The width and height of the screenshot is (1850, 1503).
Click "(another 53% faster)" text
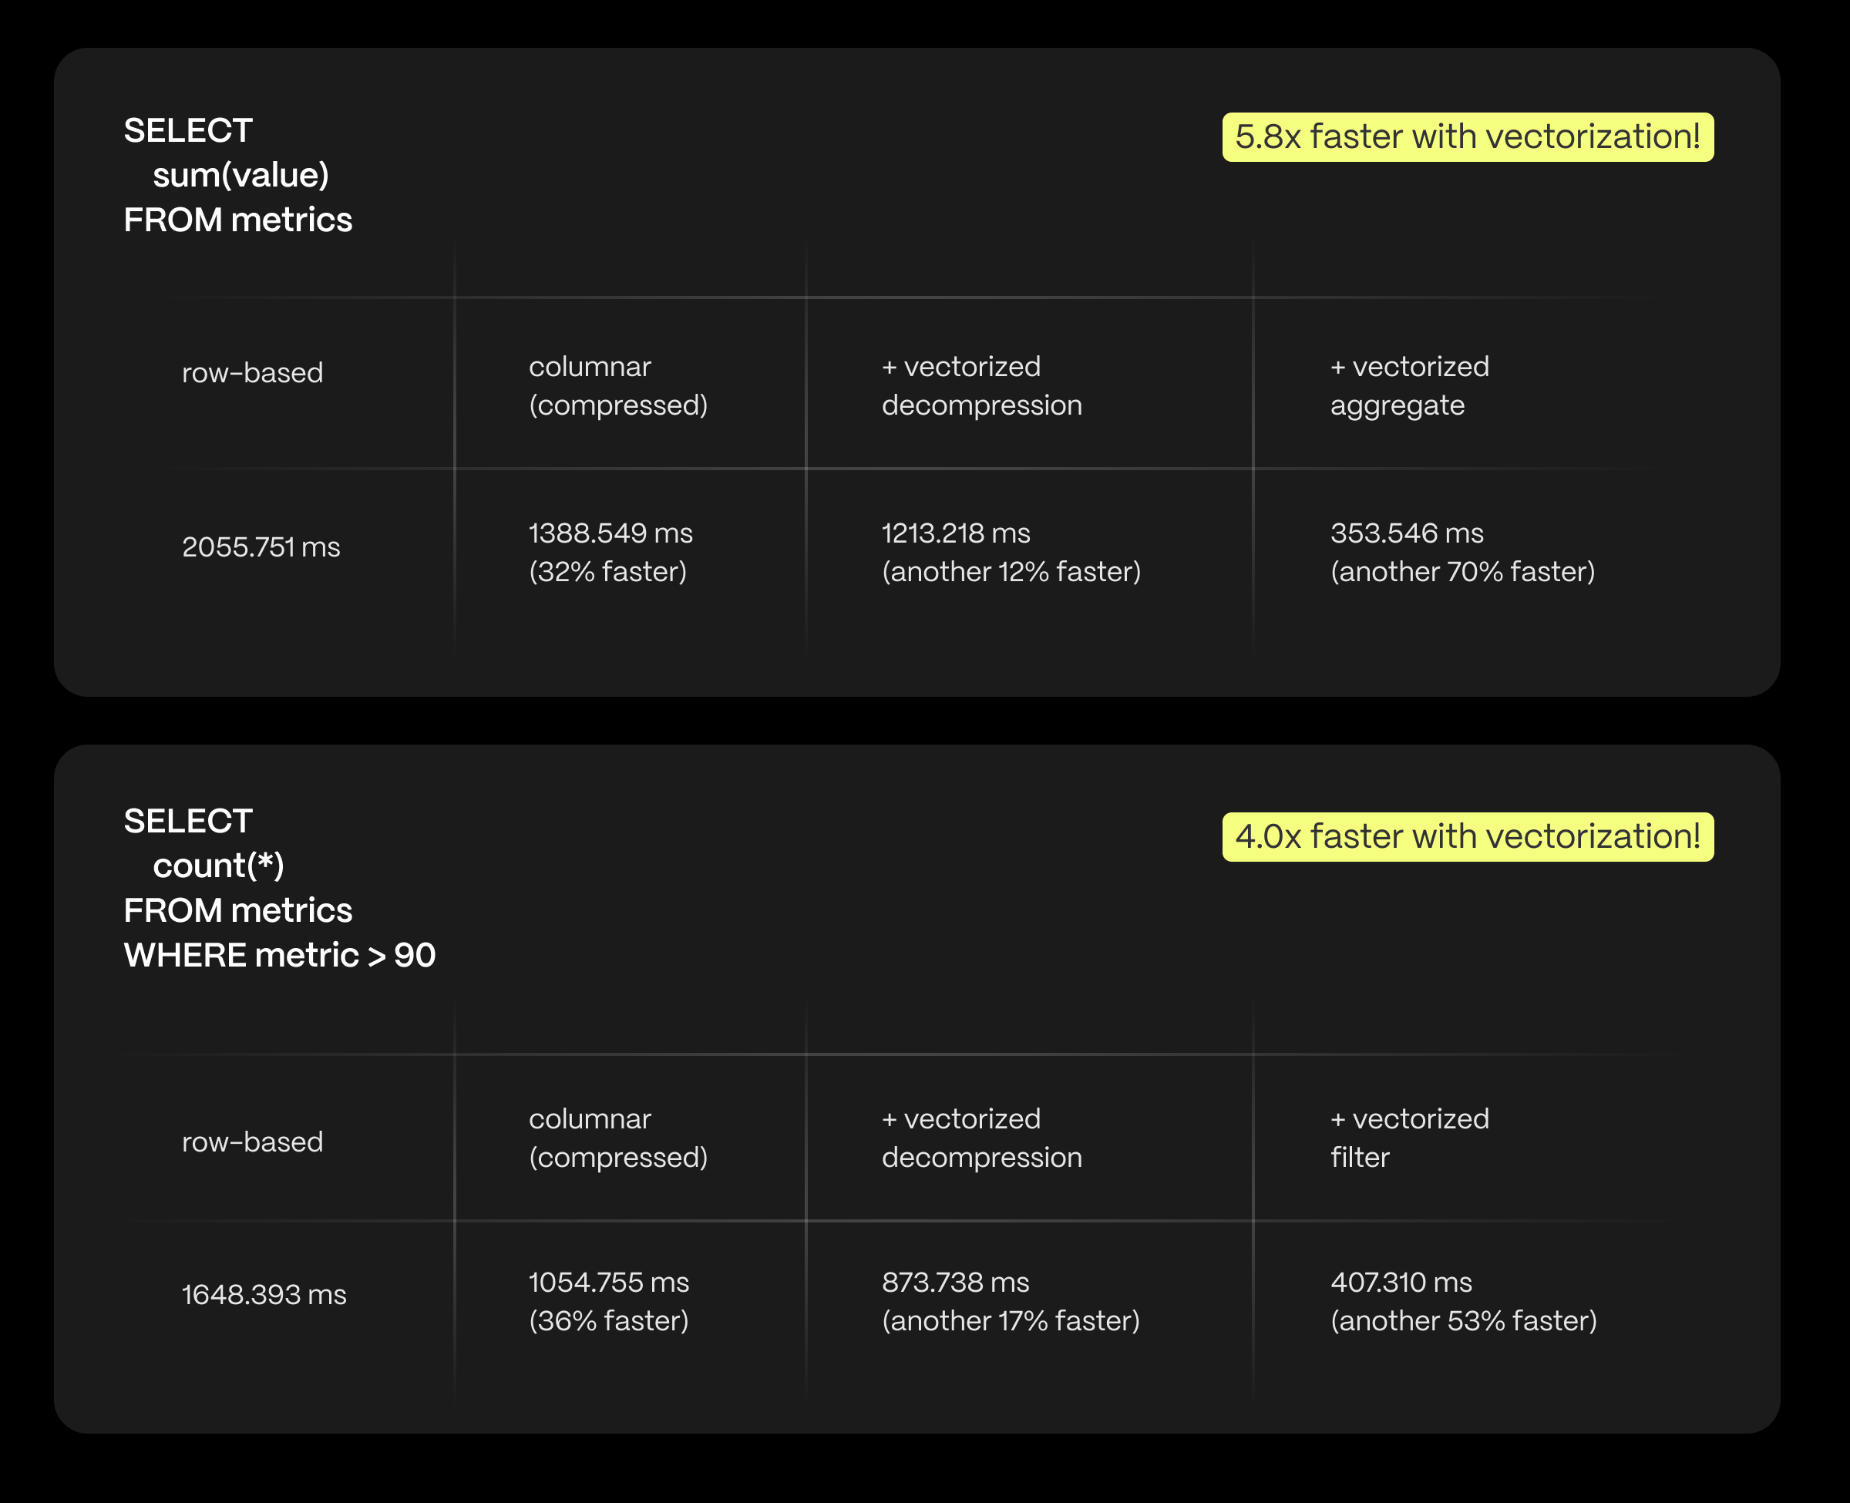1463,1320
